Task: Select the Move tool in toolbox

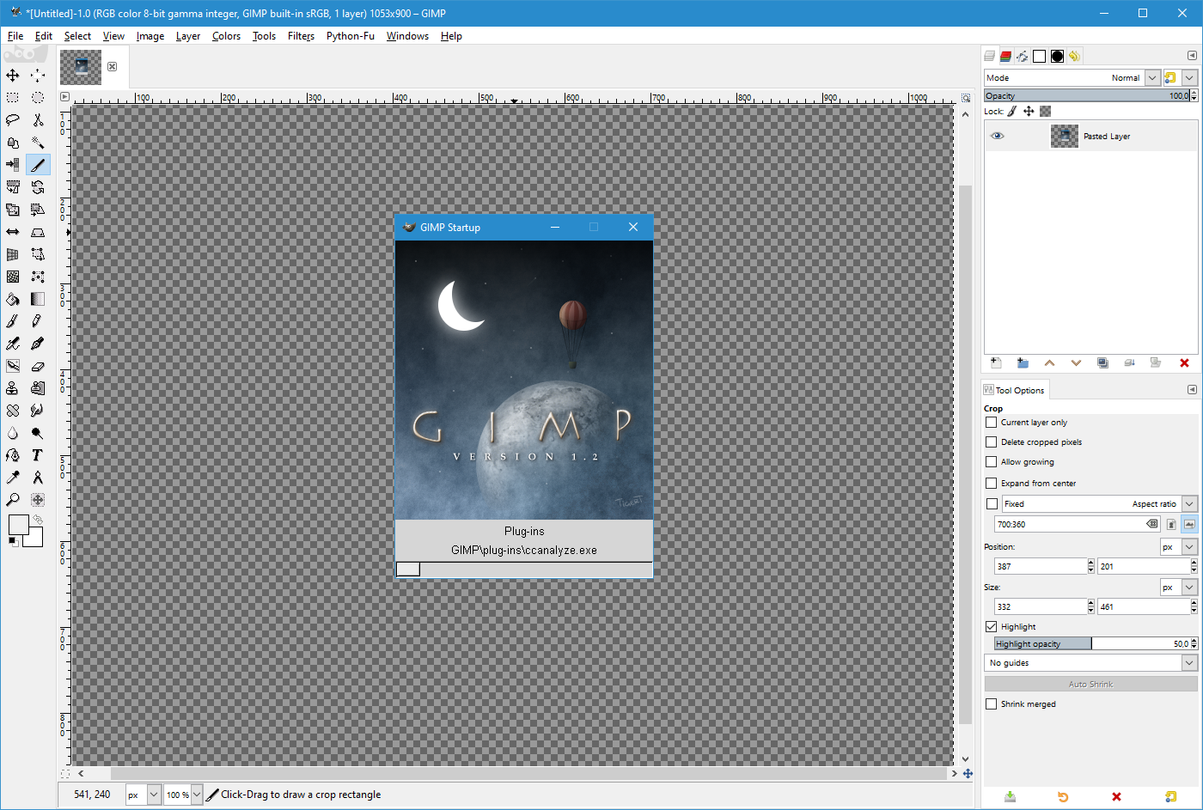Action: click(x=13, y=76)
